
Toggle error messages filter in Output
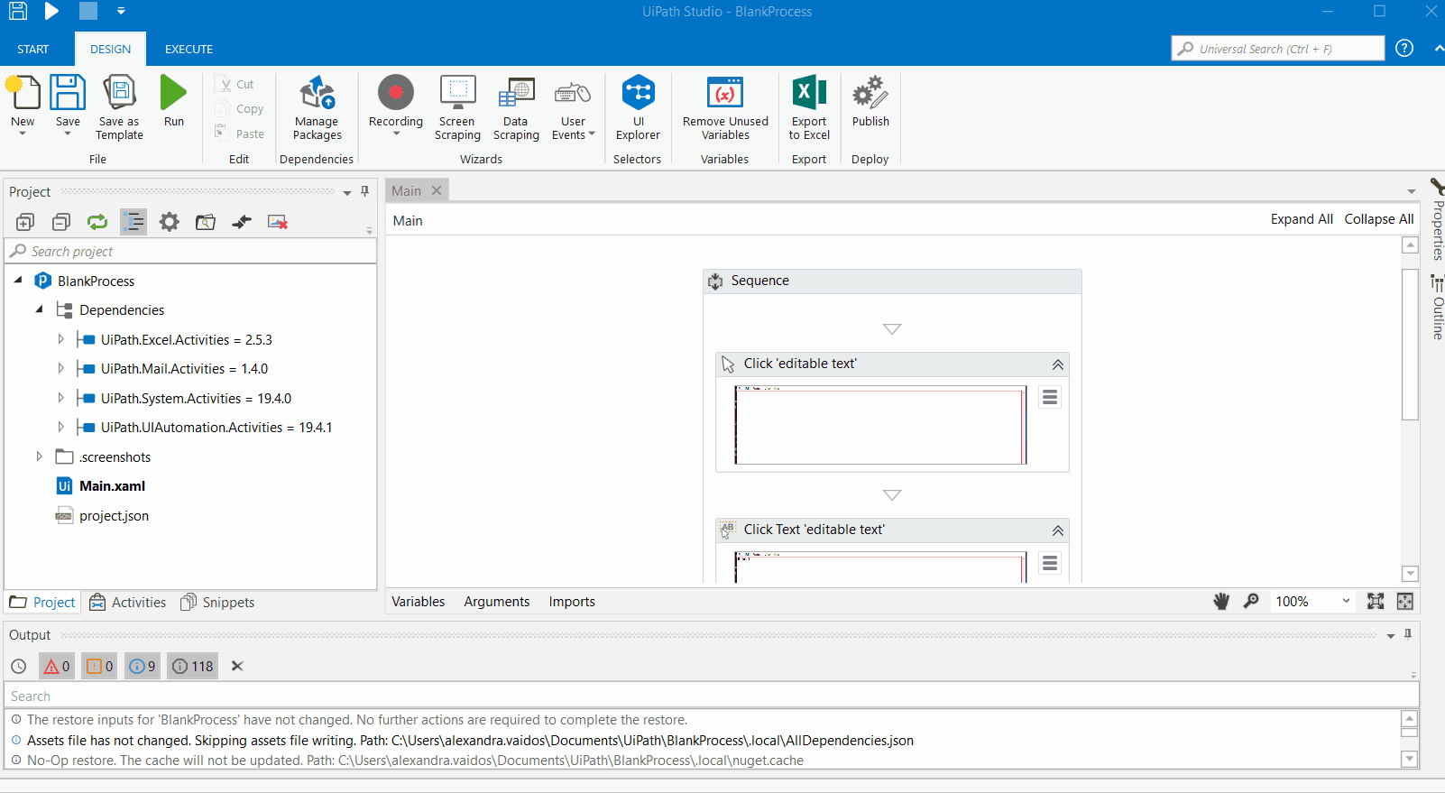(56, 667)
